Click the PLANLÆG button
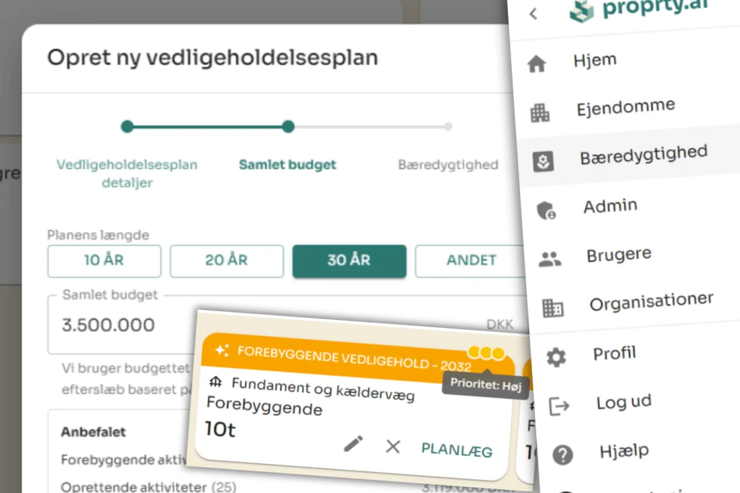The width and height of the screenshot is (740, 493). tap(457, 450)
